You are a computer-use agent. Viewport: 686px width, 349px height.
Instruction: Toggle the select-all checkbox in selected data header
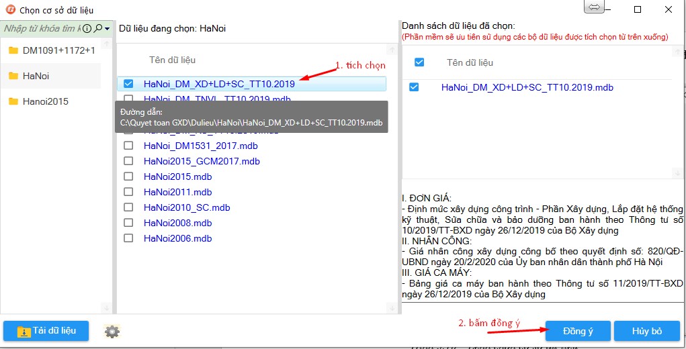click(x=419, y=62)
